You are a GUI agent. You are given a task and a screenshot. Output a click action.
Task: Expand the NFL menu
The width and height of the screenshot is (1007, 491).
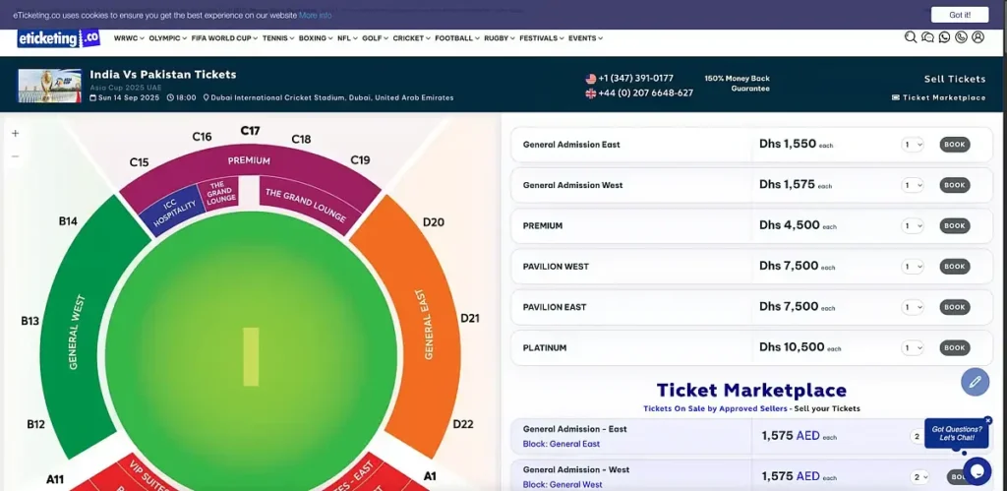pyautogui.click(x=347, y=38)
